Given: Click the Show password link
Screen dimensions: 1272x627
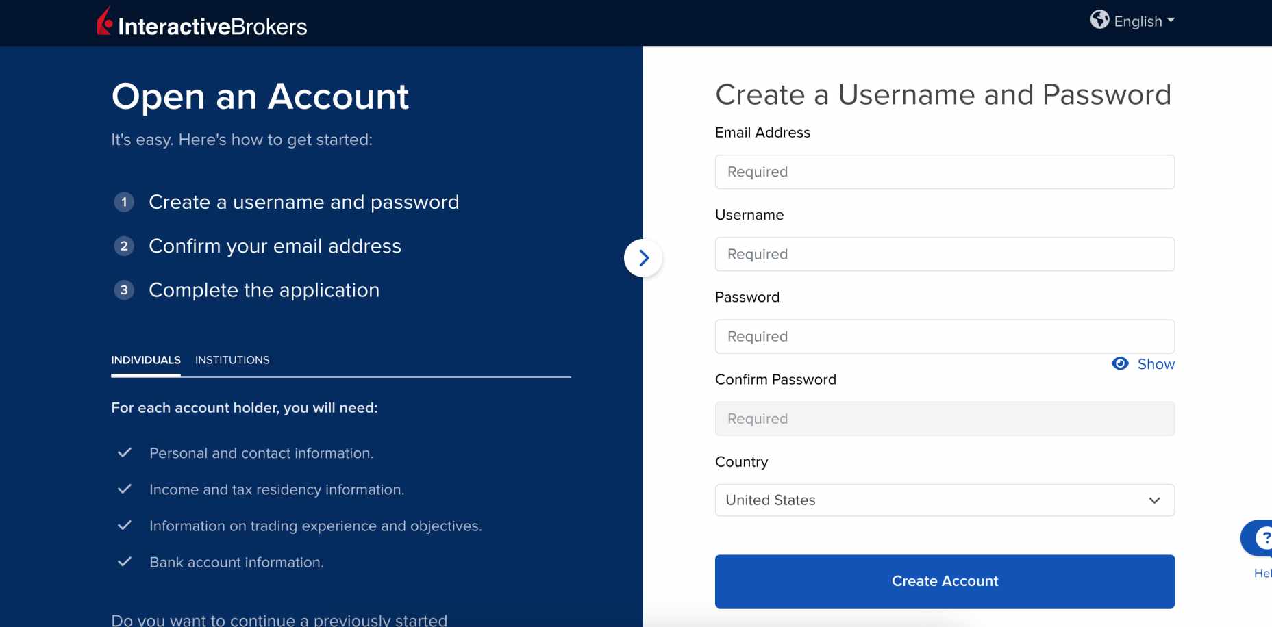Looking at the screenshot, I should pos(1156,364).
